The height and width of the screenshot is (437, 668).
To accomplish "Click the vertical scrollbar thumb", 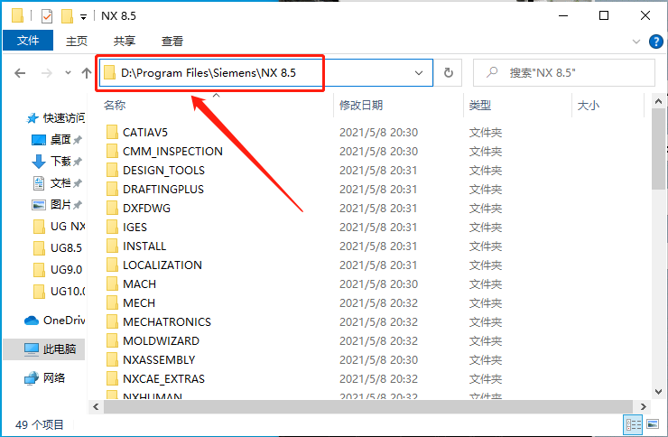I will (659, 149).
